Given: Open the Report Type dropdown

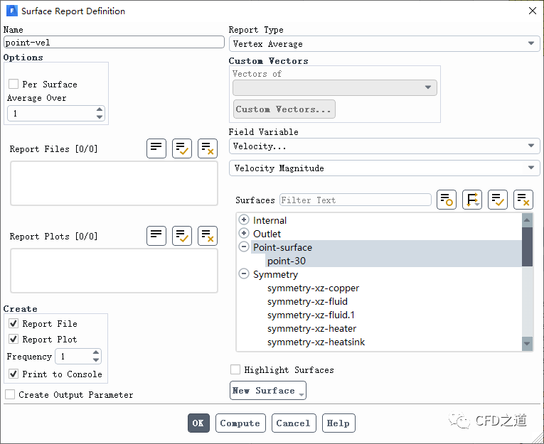Looking at the screenshot, I should pos(384,44).
